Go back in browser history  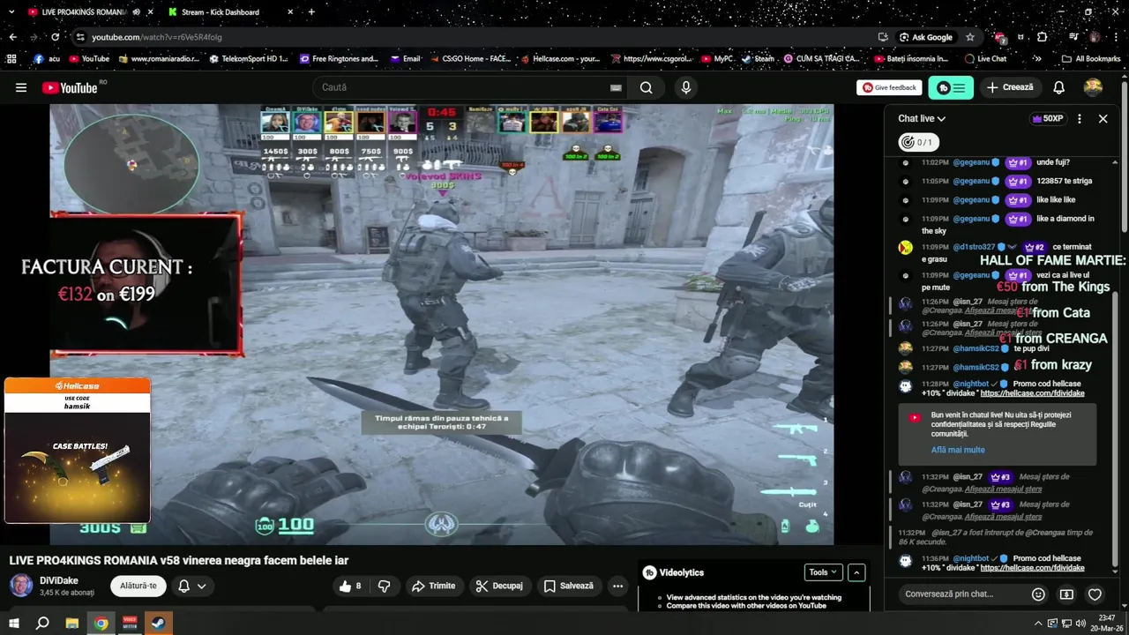(x=12, y=37)
